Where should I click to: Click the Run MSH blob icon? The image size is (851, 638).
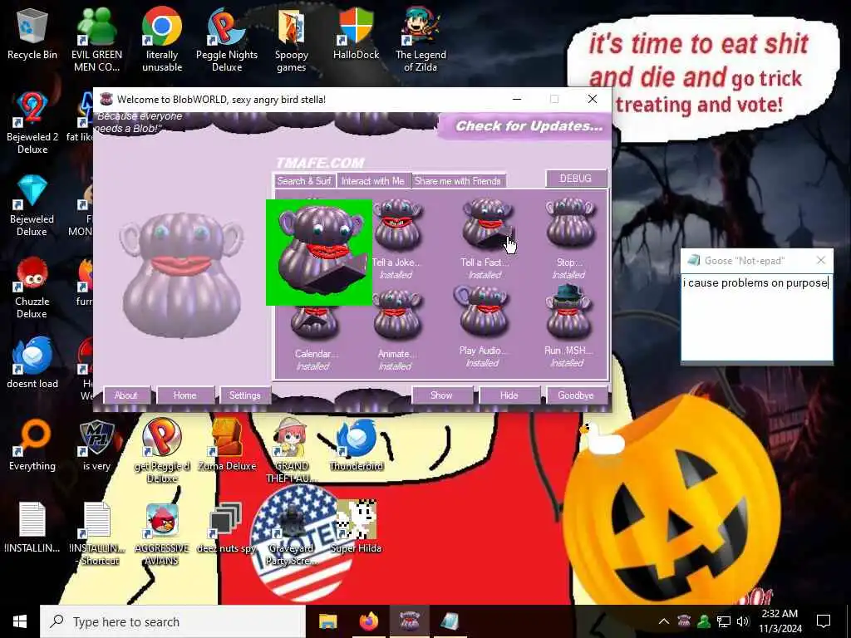(x=568, y=312)
